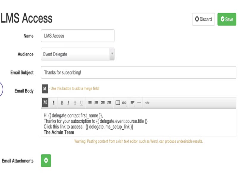Increase the text indentation
Viewport: 238px width, 178px height.
coord(109,103)
